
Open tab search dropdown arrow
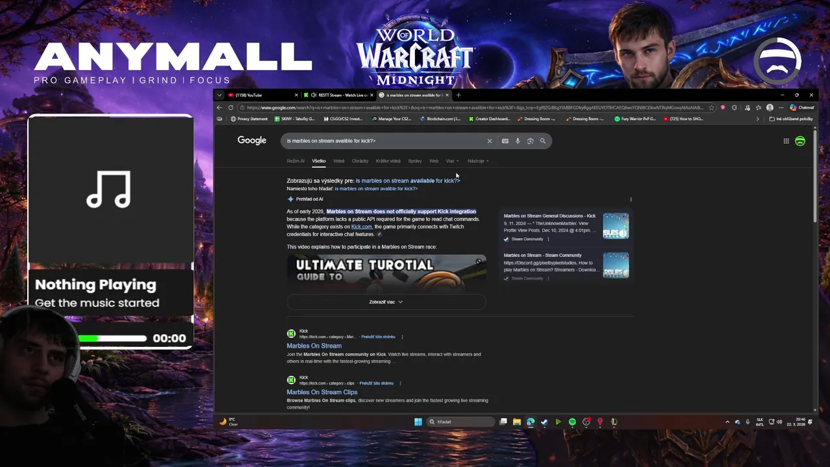(x=219, y=95)
